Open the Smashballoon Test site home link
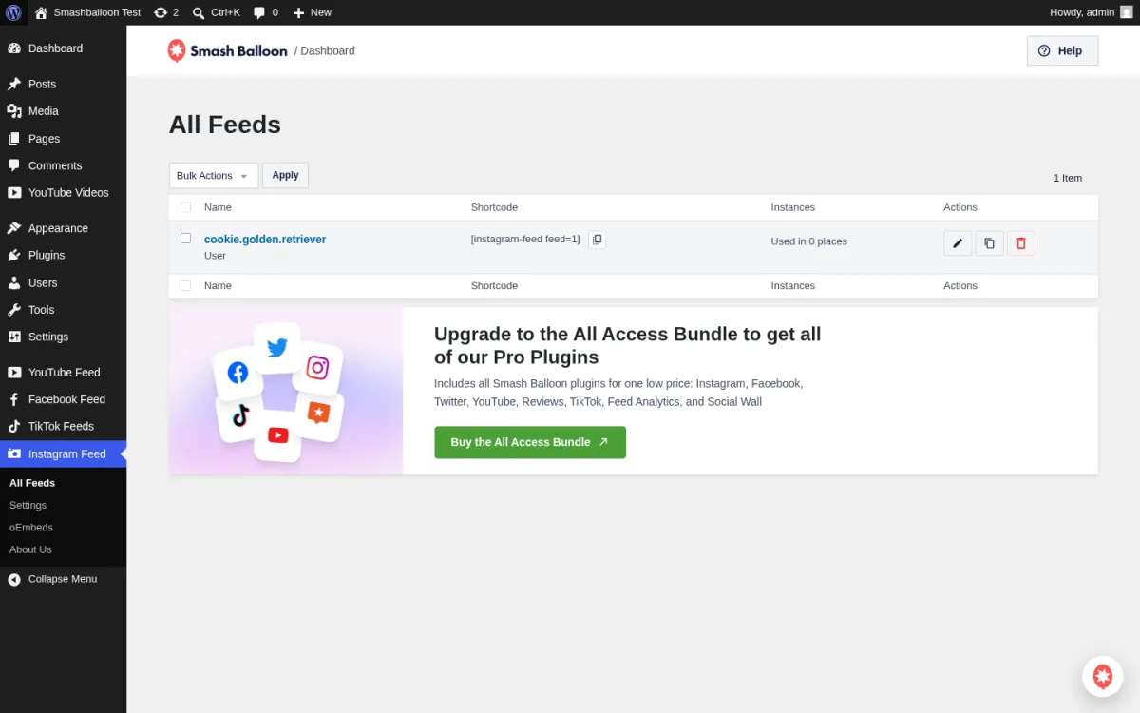The width and height of the screenshot is (1140, 713). click(87, 12)
